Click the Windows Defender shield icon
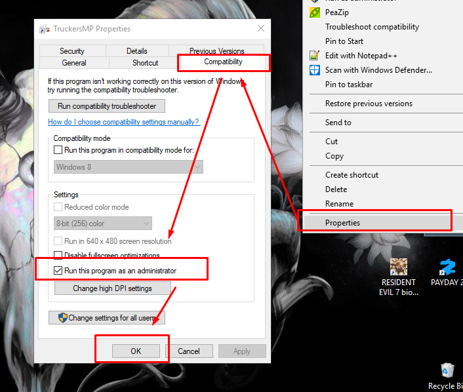 [315, 70]
